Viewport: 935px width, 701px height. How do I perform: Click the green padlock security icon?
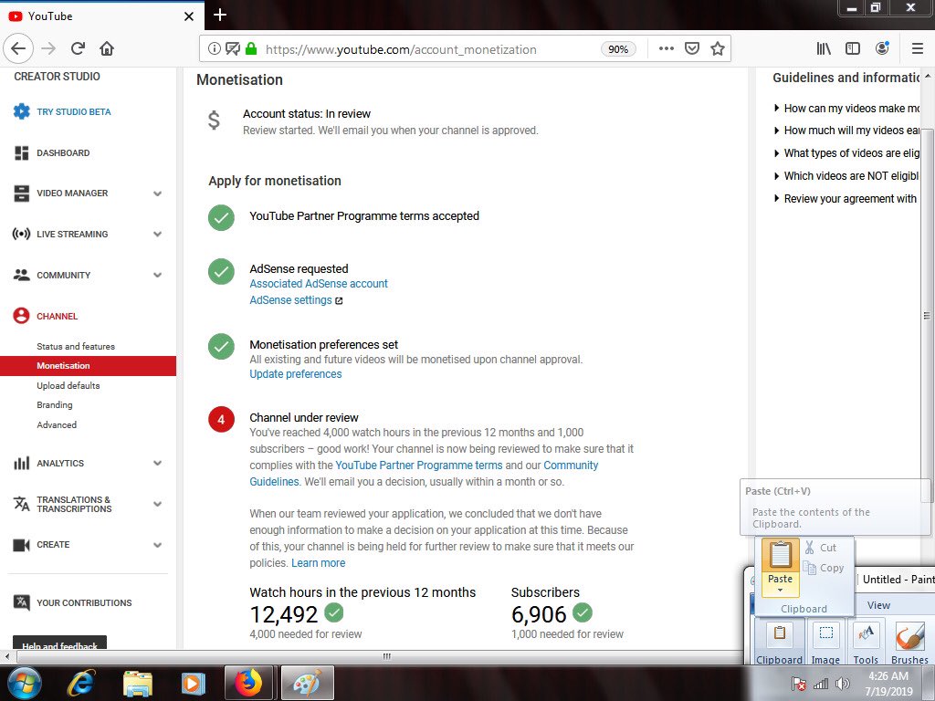click(x=251, y=48)
